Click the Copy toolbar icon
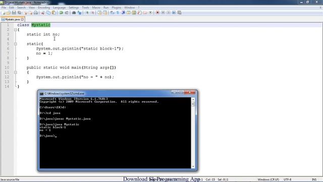Screen dimensions: 323x182 [x=48, y=13]
